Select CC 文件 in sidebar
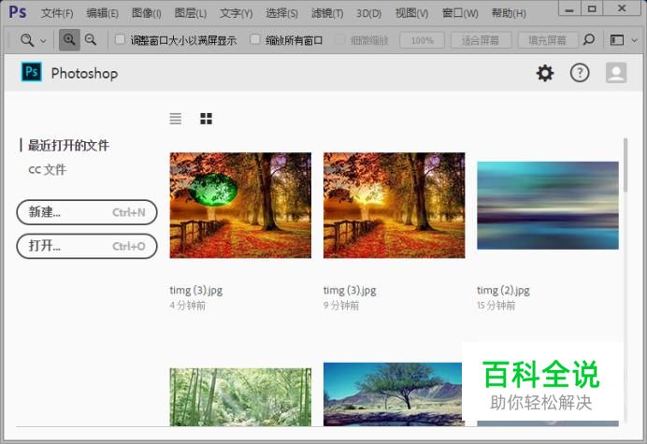 [x=48, y=169]
